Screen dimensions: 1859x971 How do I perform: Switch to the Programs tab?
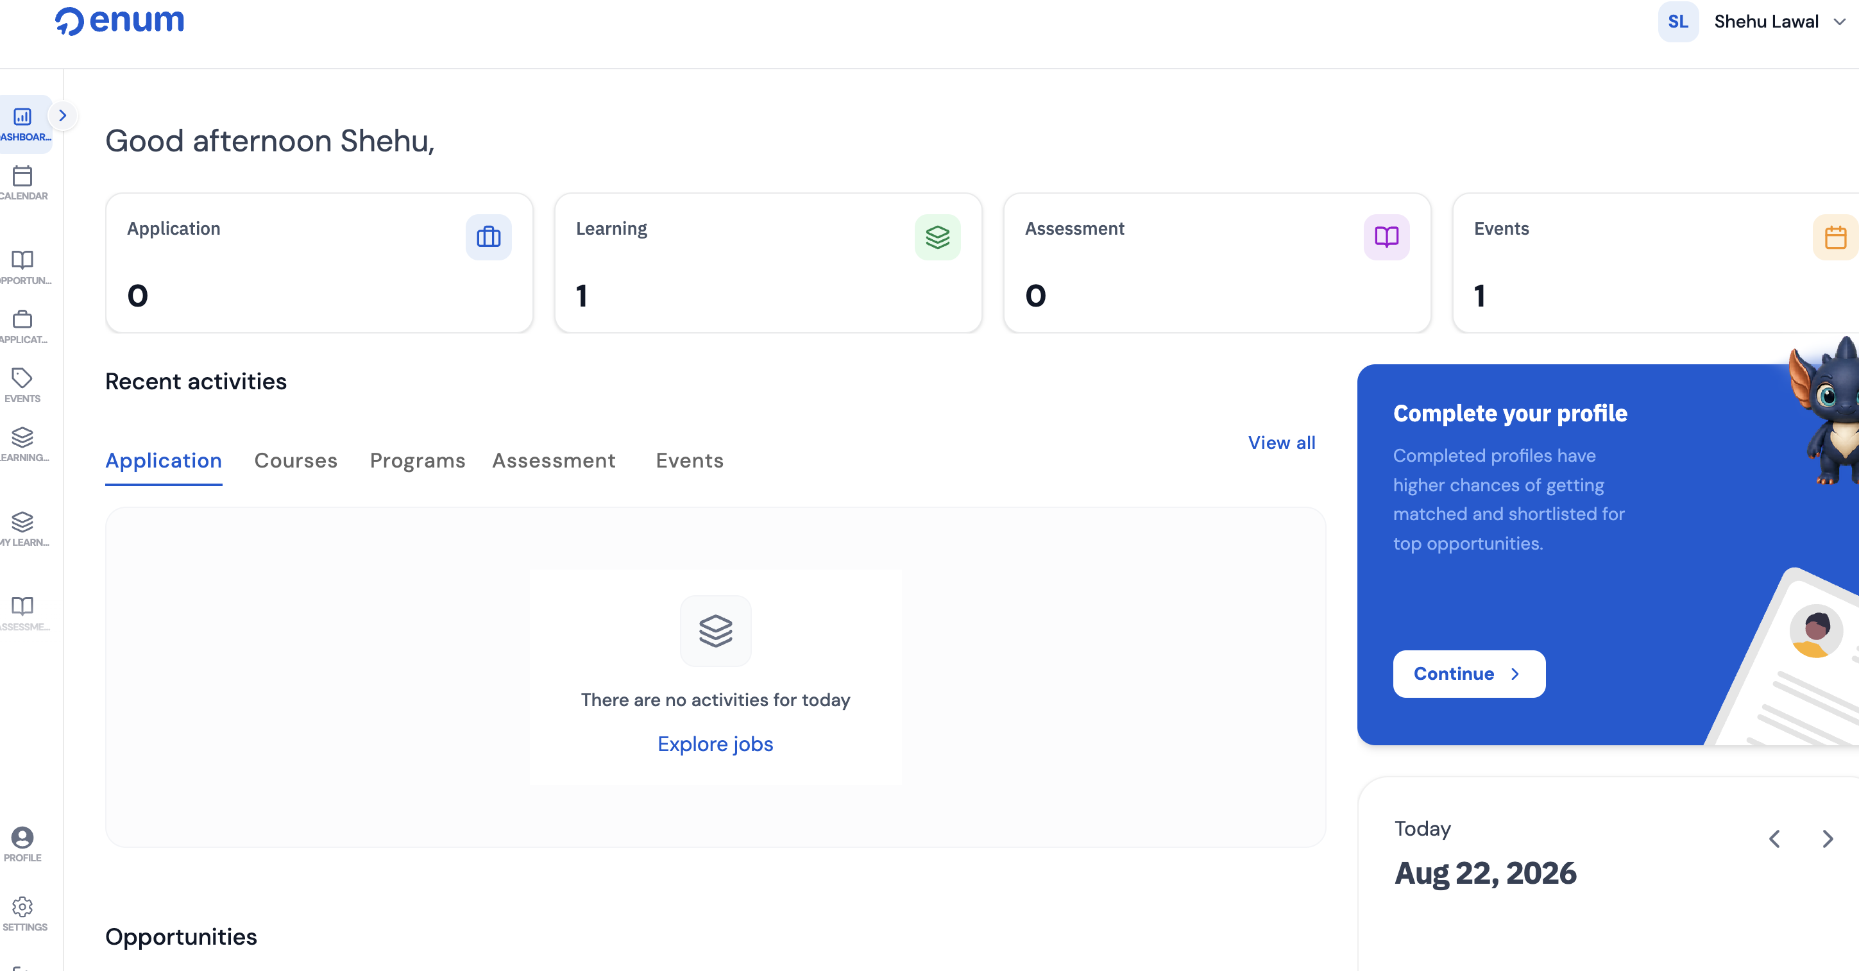coord(418,460)
